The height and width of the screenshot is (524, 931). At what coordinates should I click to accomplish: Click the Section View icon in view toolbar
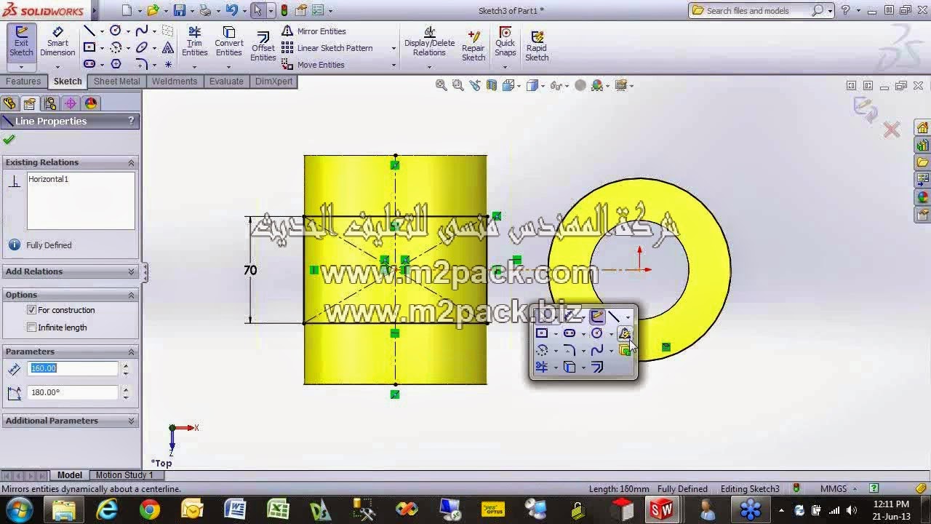[x=491, y=85]
